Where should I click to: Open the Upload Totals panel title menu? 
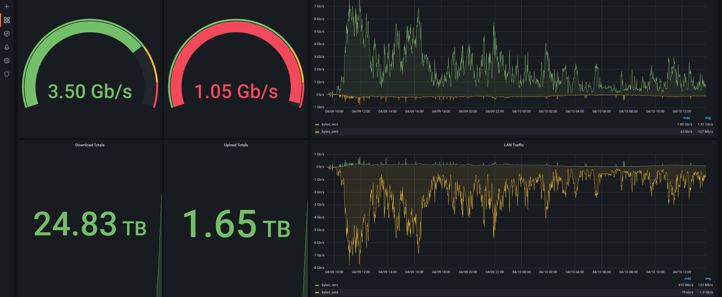(x=236, y=145)
